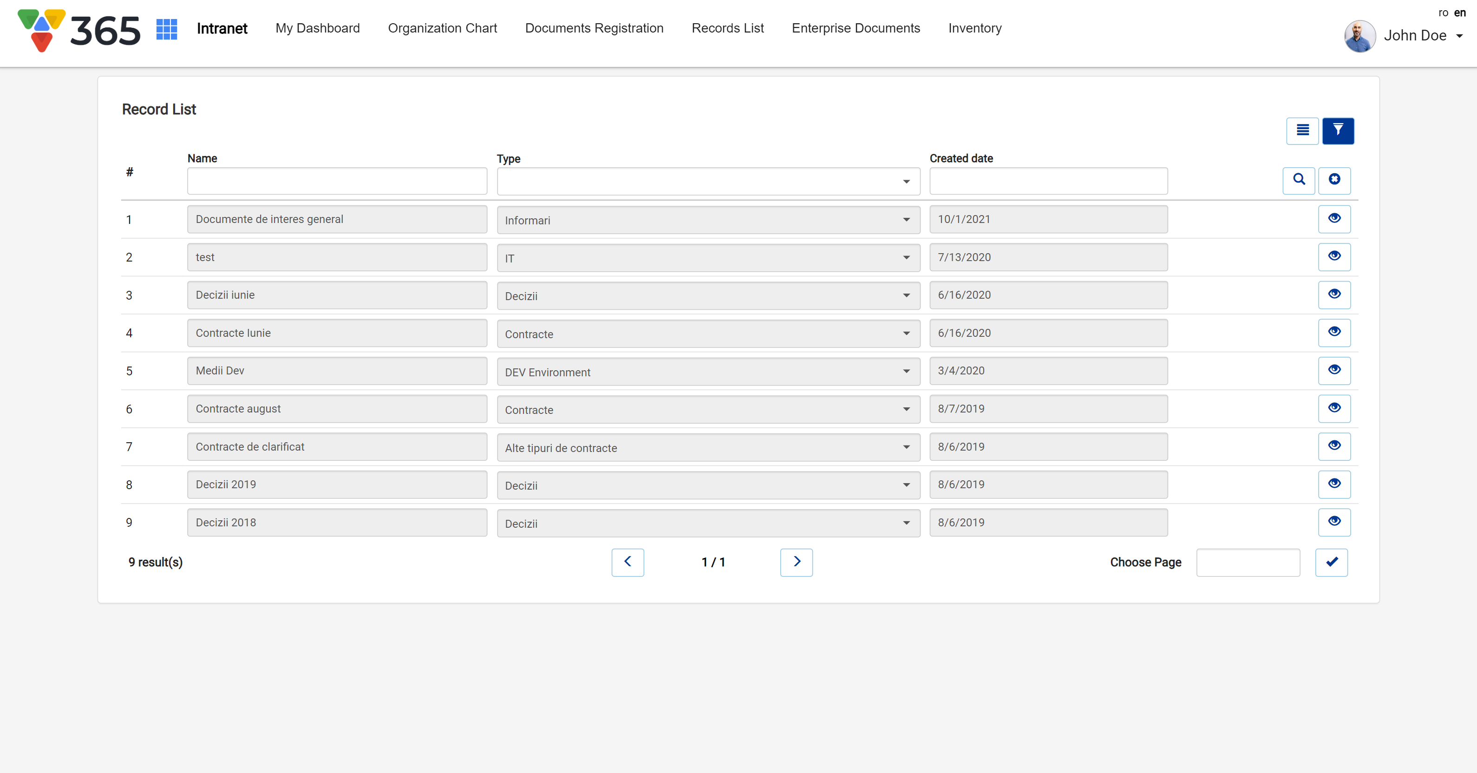Screen dimensions: 1477x773
Task: Toggle the filter funnel icon button
Action: (x=1338, y=131)
